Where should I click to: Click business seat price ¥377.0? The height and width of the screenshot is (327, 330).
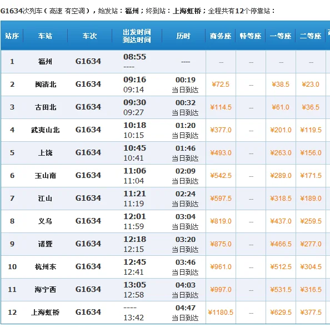click(221, 130)
